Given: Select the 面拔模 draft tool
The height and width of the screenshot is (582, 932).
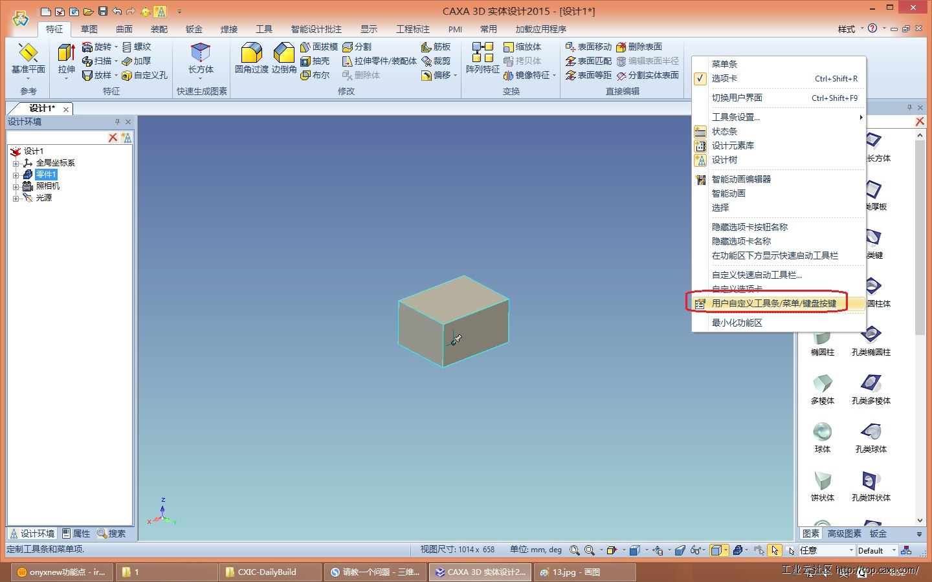Looking at the screenshot, I should pyautogui.click(x=319, y=47).
